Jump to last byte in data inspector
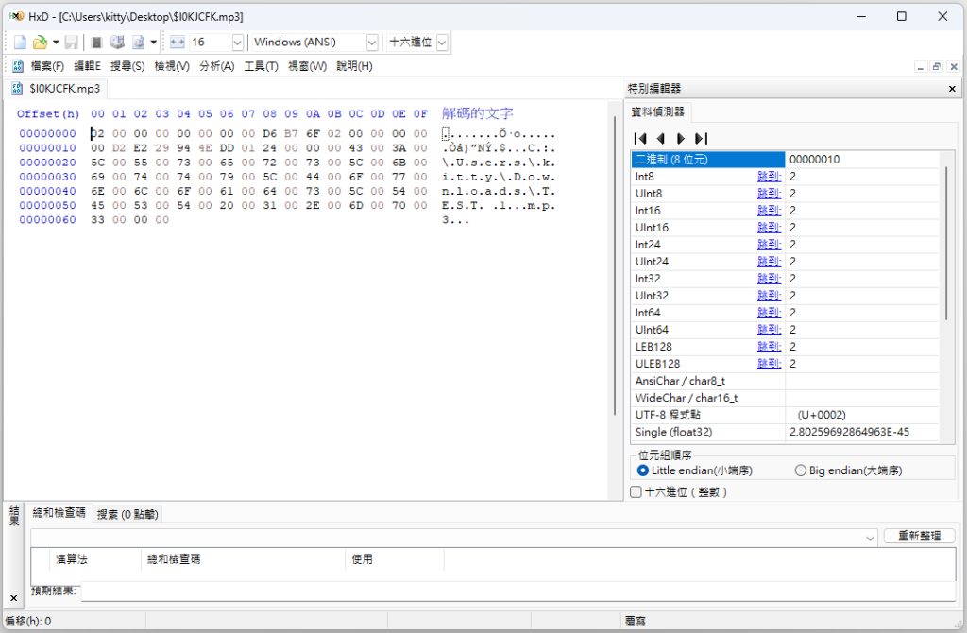Screen dimensions: 967x633 point(702,138)
